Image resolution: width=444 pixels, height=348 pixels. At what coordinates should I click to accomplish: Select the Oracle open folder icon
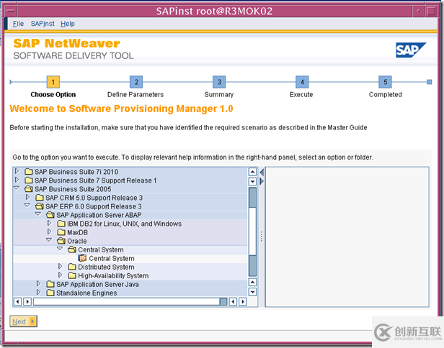tap(61, 241)
